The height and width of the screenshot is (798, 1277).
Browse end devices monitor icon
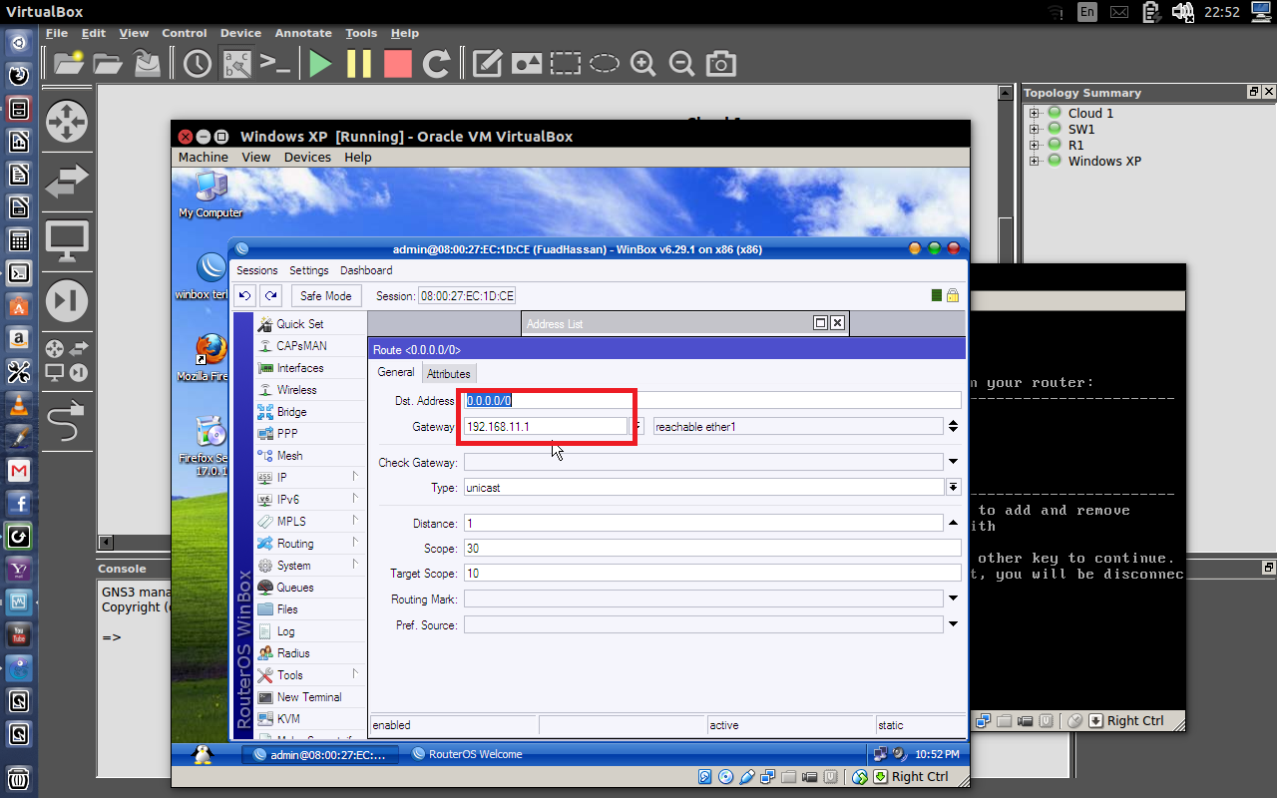click(x=67, y=240)
